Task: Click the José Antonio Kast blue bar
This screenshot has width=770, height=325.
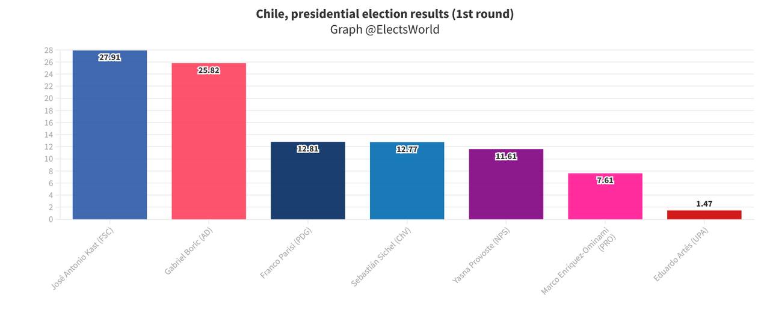Action: pos(109,135)
